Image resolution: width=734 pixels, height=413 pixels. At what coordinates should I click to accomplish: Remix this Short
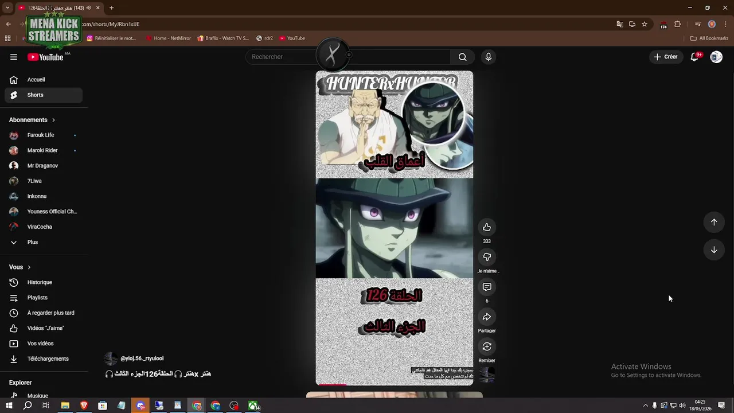pos(487,346)
